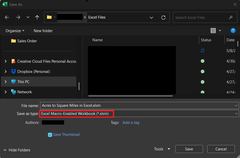Screen dimensions: 240x158
Task: Collapse with Hide Folders
Action: 17,150
